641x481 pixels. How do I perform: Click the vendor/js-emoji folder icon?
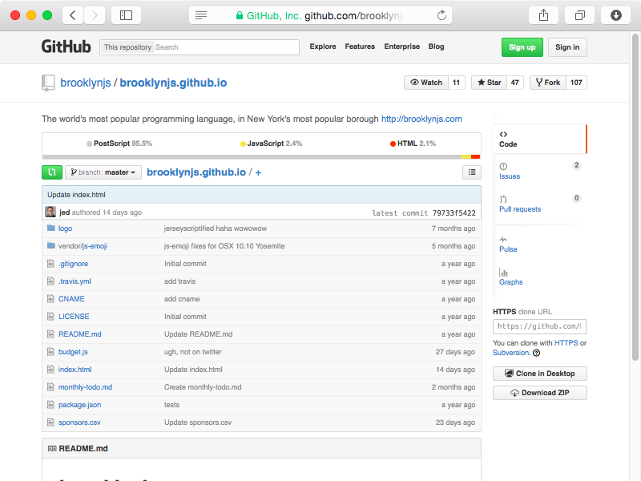[51, 245]
